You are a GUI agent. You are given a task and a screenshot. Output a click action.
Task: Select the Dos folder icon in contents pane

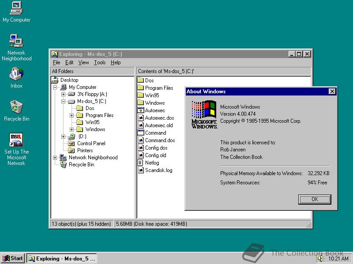tap(141, 81)
